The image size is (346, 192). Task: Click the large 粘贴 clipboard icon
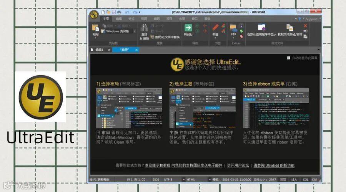(x=95, y=28)
